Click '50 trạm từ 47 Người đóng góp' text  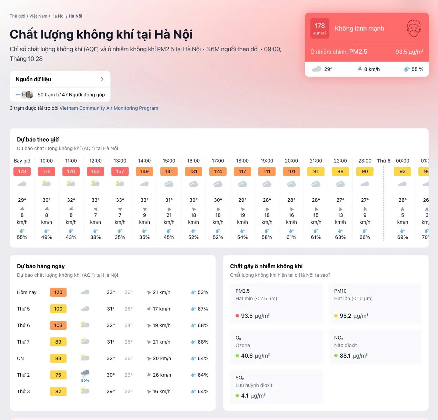[x=71, y=95]
